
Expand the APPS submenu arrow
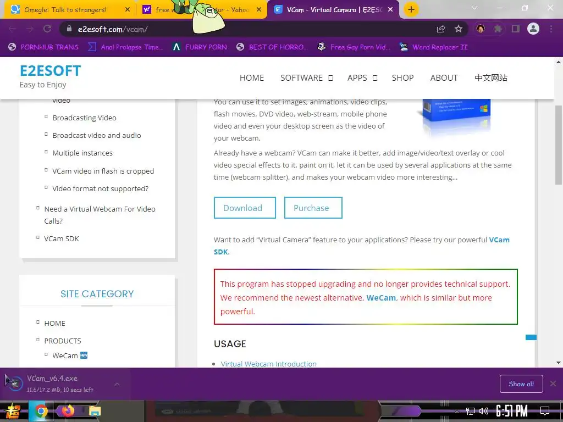pos(375,78)
